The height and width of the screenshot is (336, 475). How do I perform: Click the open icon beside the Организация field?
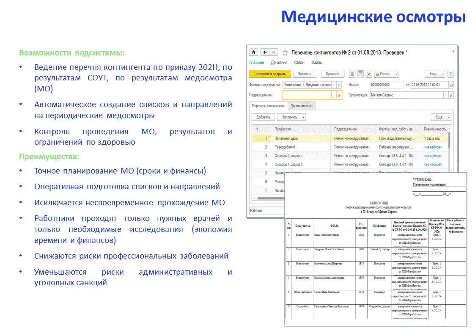point(451,95)
